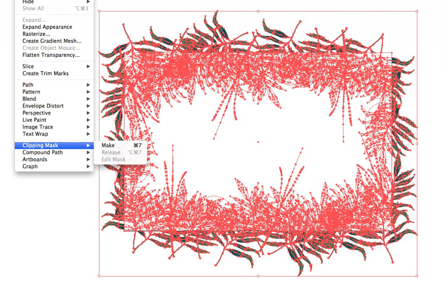Click the top-left selection bounding handle
The image size is (448, 293).
pos(99,11)
